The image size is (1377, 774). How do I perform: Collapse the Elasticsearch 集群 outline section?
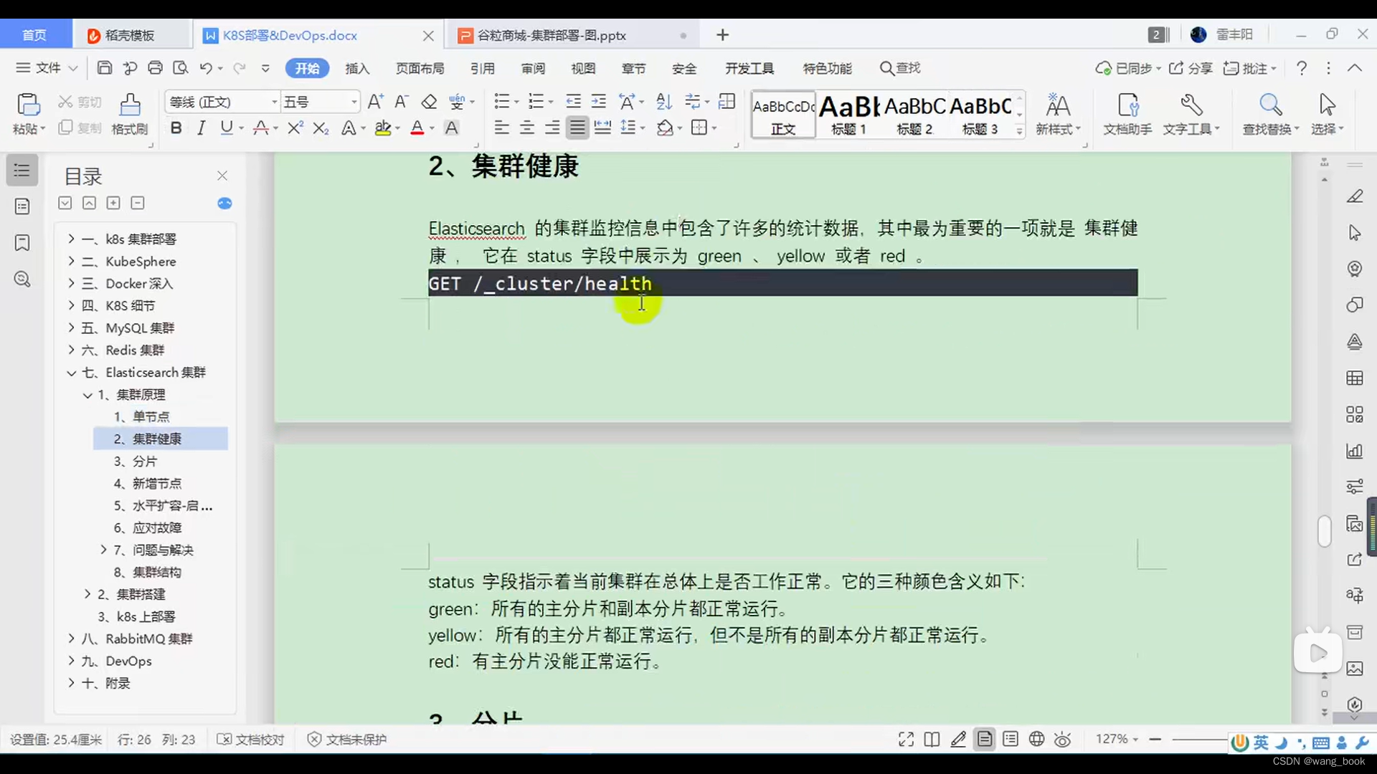[x=71, y=372]
